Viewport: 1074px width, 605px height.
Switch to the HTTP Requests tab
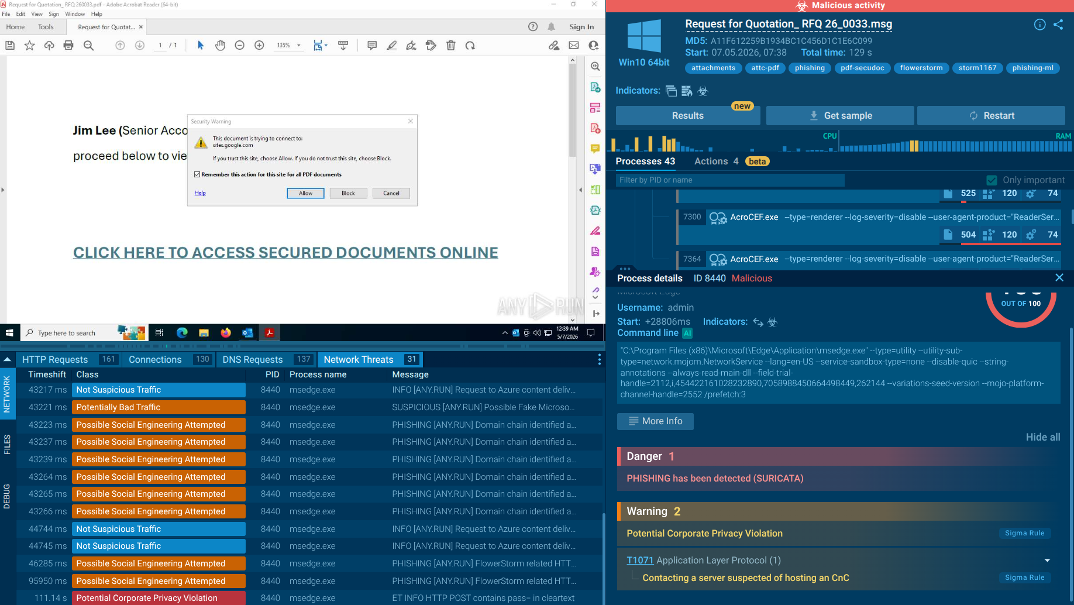coord(69,359)
